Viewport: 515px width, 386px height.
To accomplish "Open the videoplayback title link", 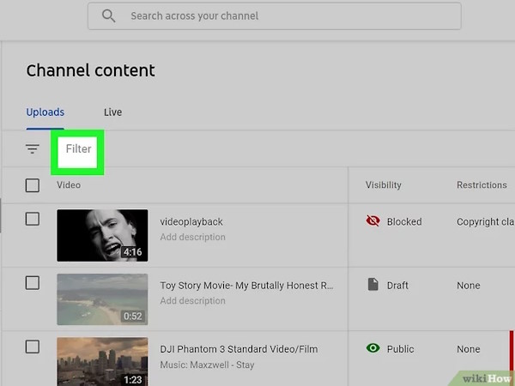I will [191, 221].
